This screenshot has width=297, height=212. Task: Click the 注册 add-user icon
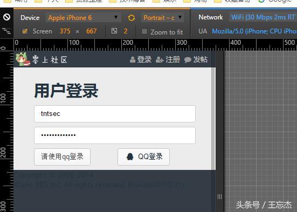click(160, 60)
